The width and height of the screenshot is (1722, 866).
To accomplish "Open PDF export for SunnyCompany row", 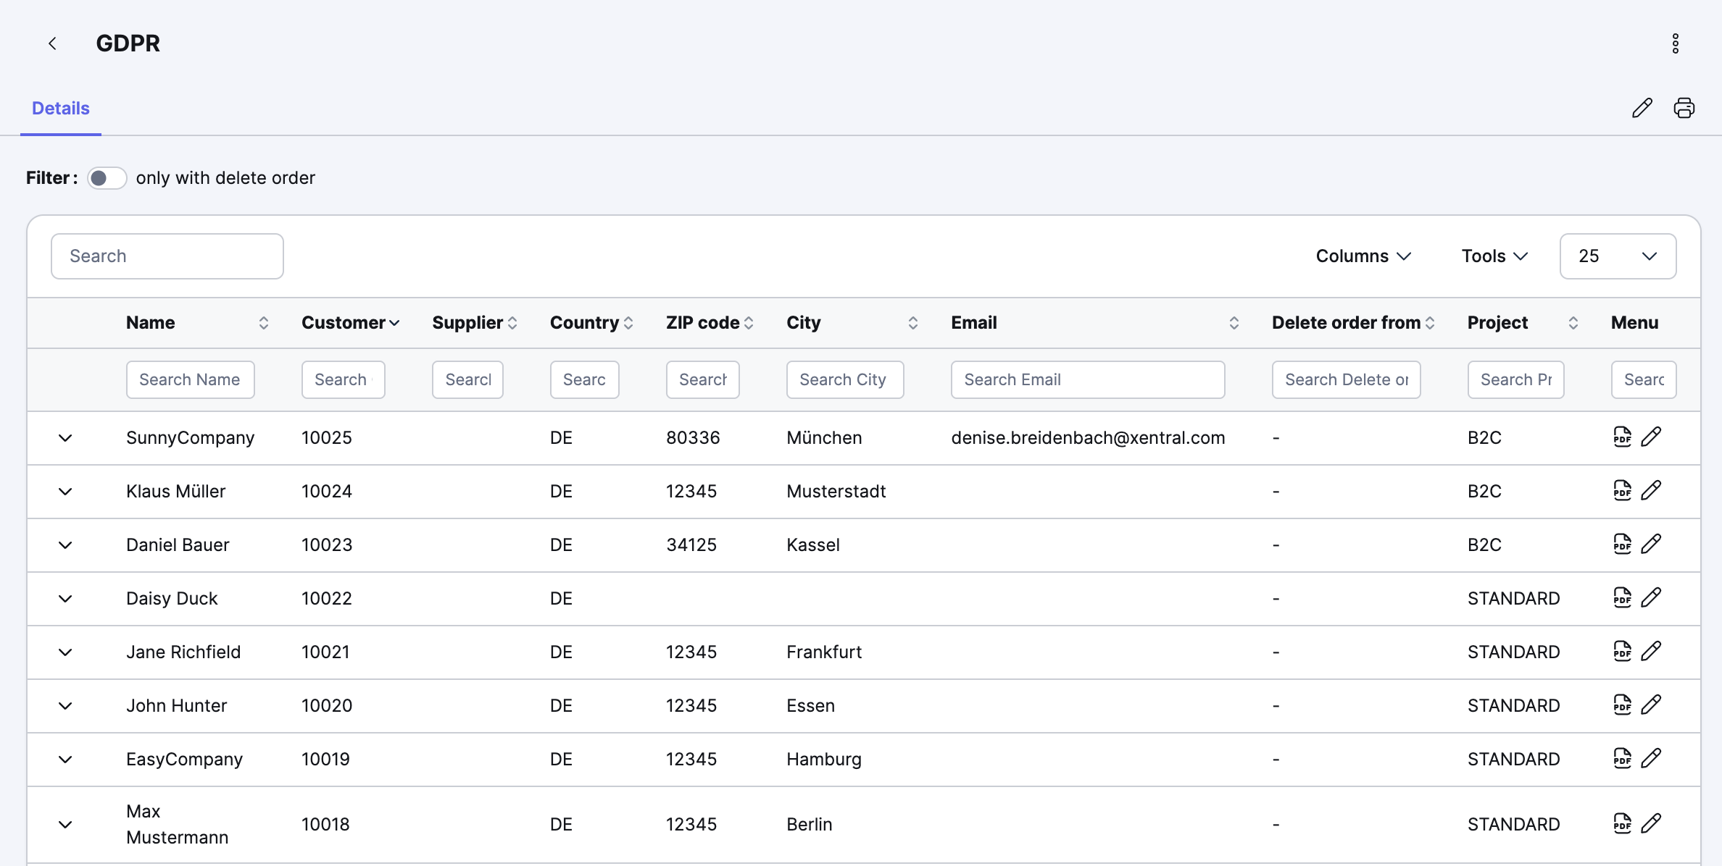I will [1622, 437].
